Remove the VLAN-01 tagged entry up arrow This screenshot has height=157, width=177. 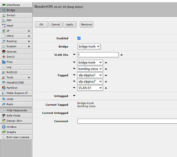click(106, 88)
